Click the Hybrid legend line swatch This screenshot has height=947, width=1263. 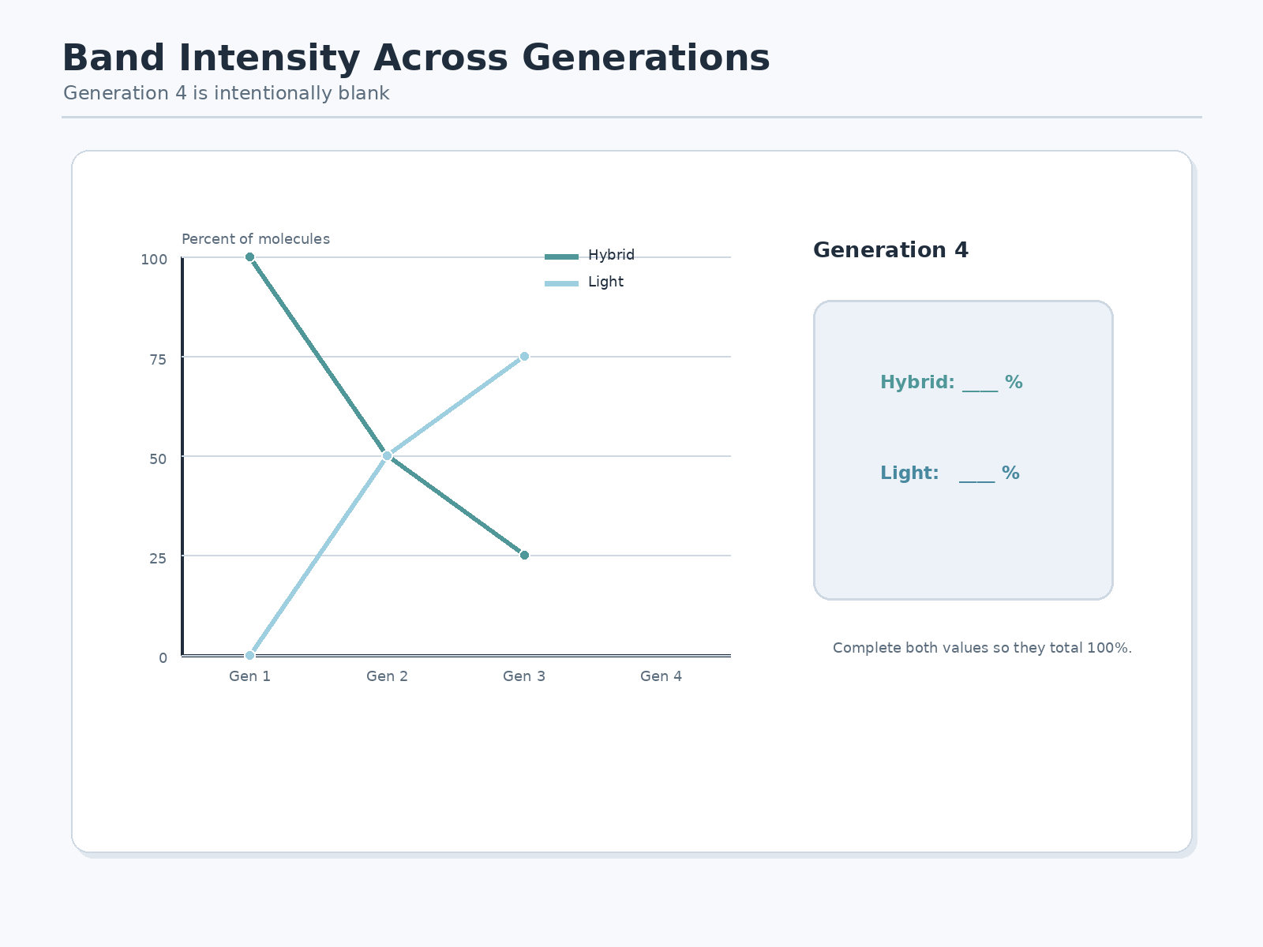(561, 256)
